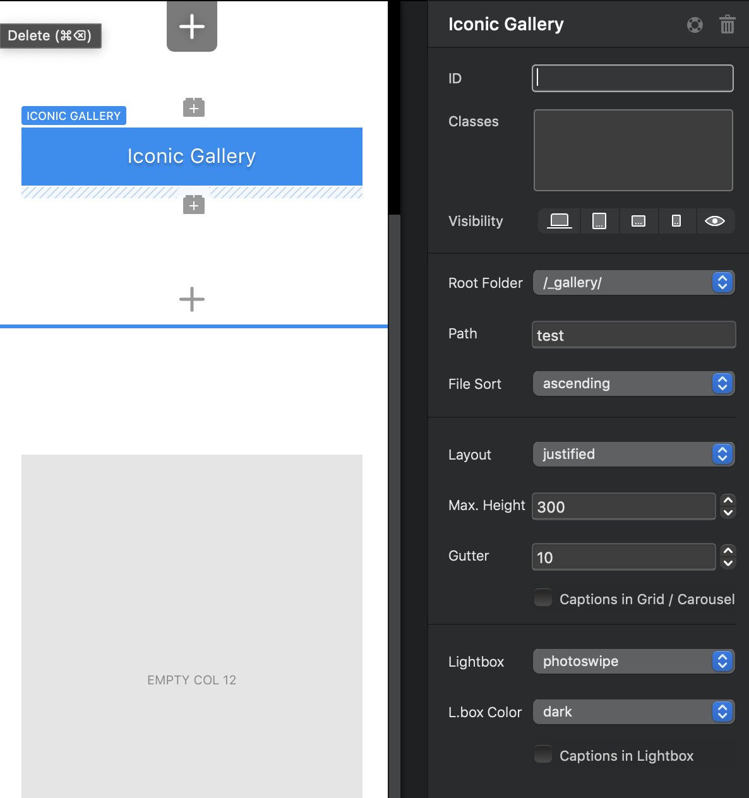Open the Root Folder dropdown
This screenshot has height=798, width=749.
pos(633,282)
